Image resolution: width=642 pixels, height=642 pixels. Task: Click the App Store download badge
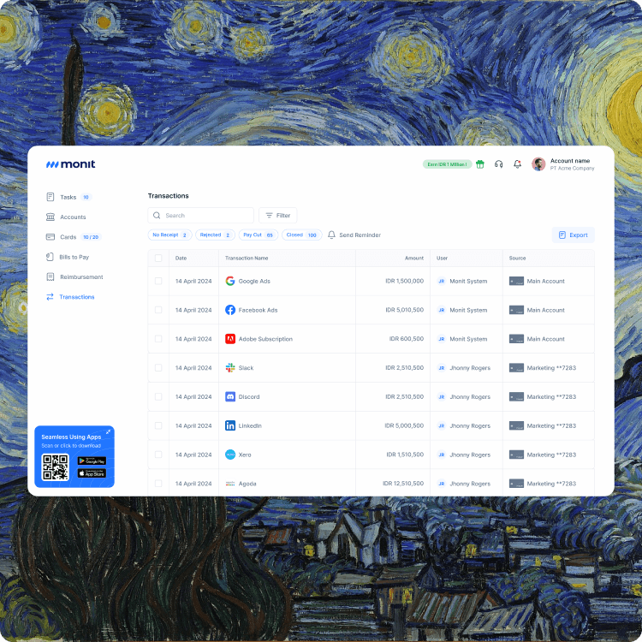tap(92, 473)
